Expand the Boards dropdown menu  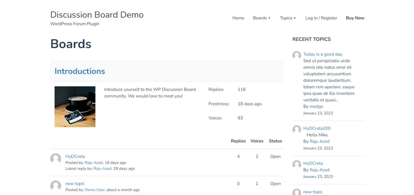point(260,18)
